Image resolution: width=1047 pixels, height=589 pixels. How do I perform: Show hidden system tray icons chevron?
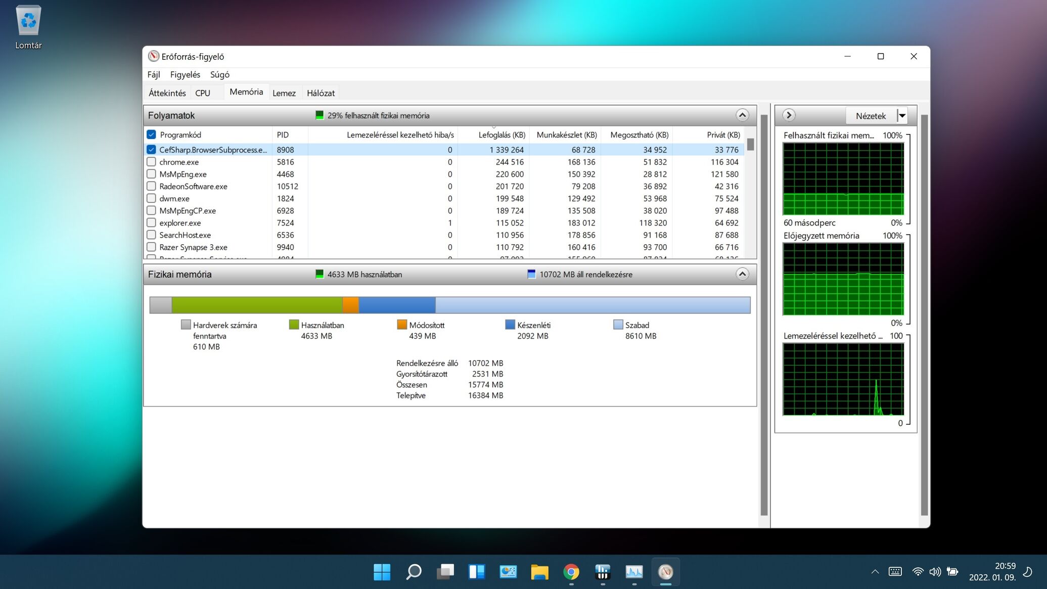pyautogui.click(x=875, y=572)
